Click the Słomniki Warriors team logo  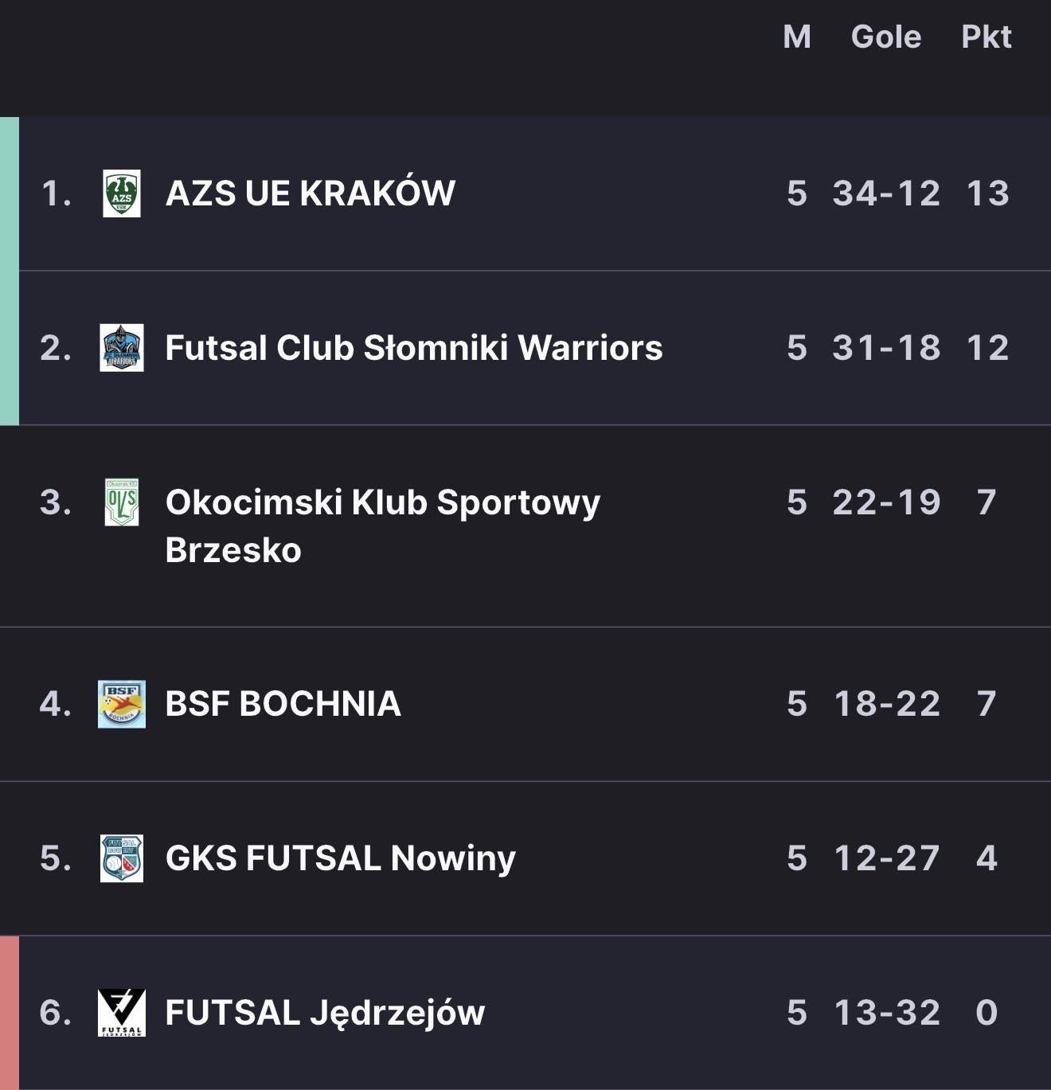pyautogui.click(x=122, y=348)
